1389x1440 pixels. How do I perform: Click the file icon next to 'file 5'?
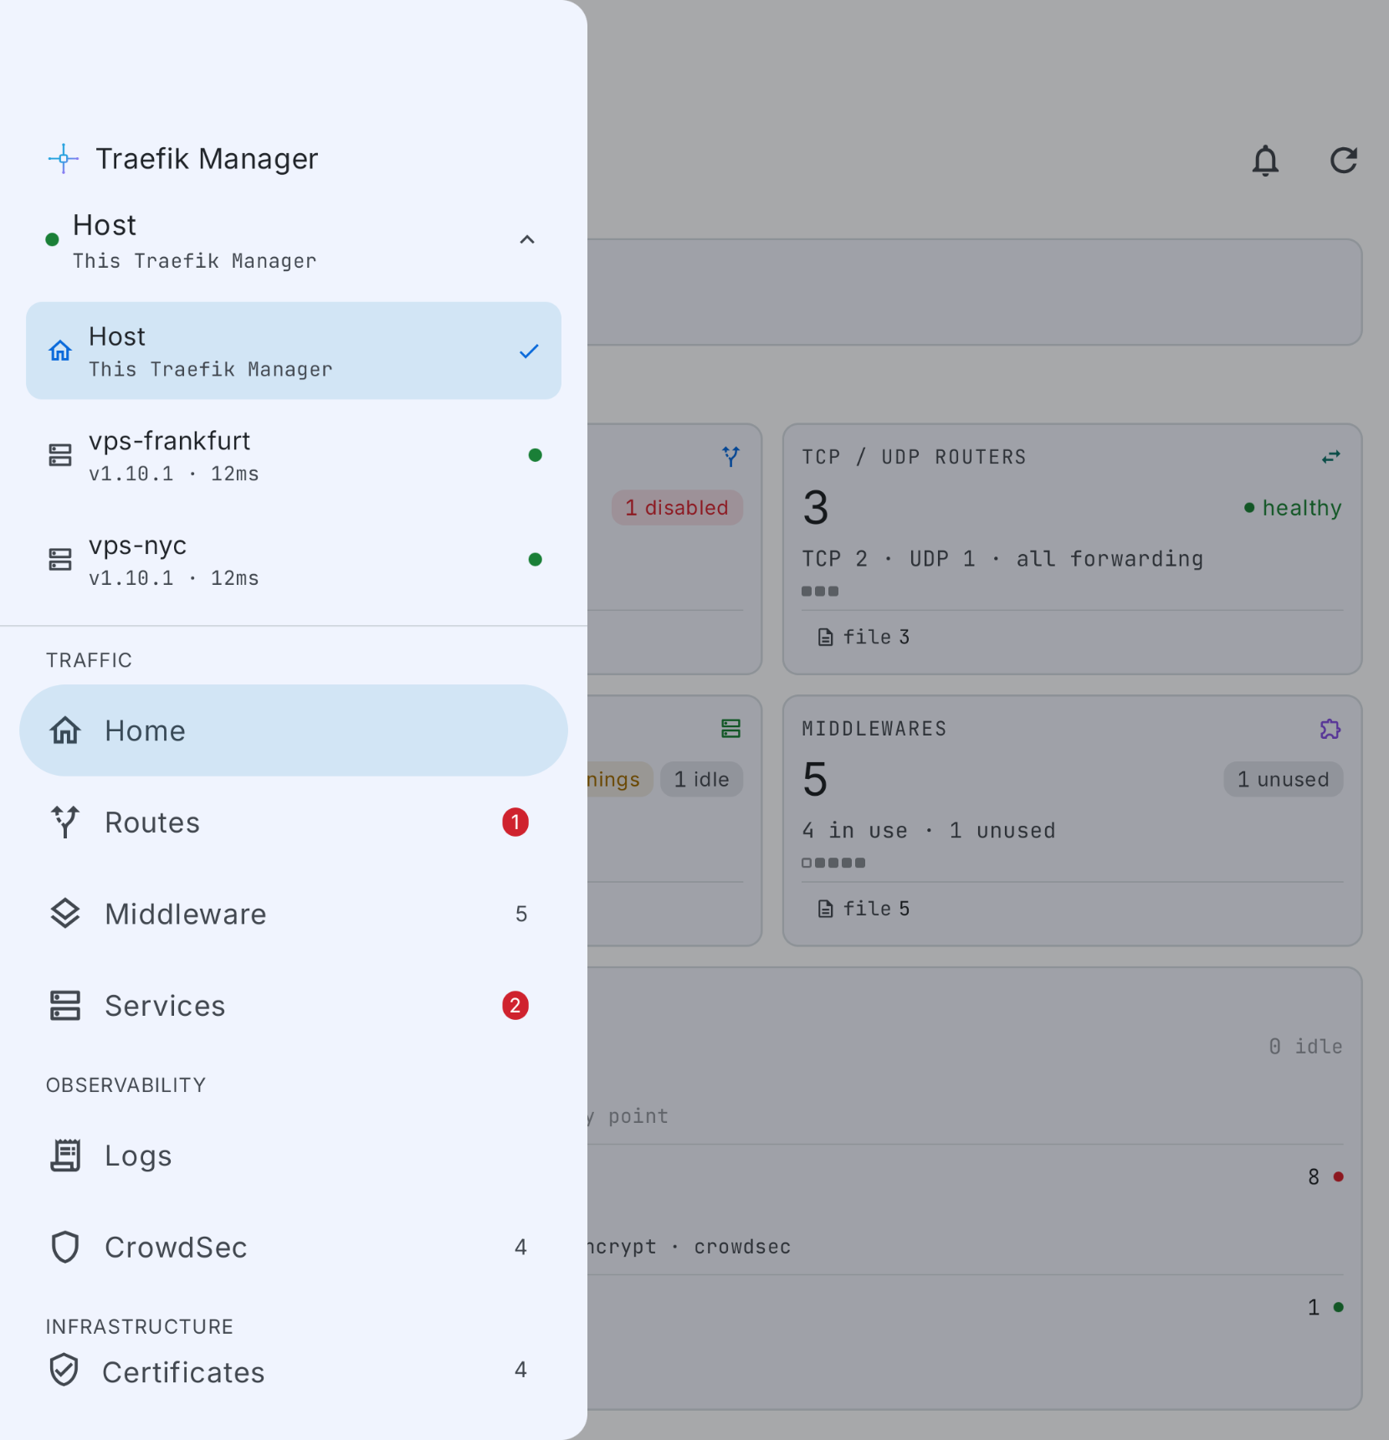[826, 910]
